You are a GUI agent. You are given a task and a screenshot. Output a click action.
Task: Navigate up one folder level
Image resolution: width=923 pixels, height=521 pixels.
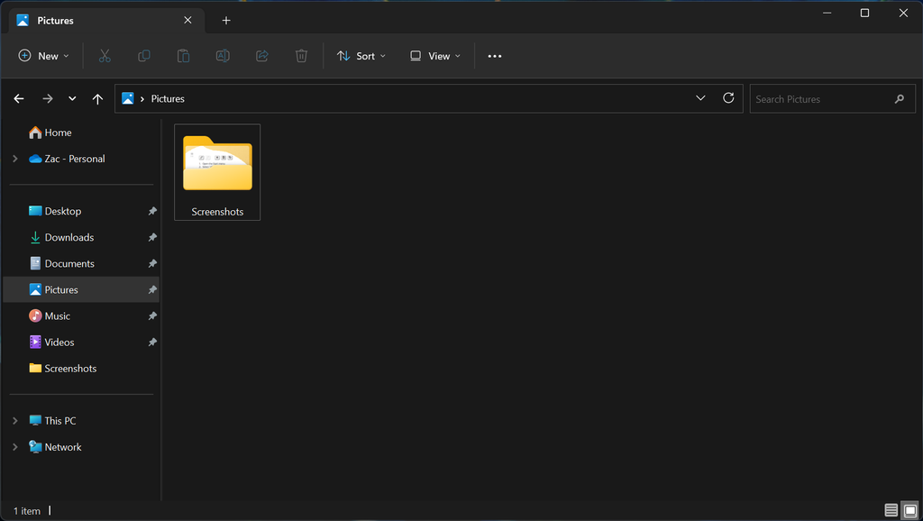coord(97,98)
